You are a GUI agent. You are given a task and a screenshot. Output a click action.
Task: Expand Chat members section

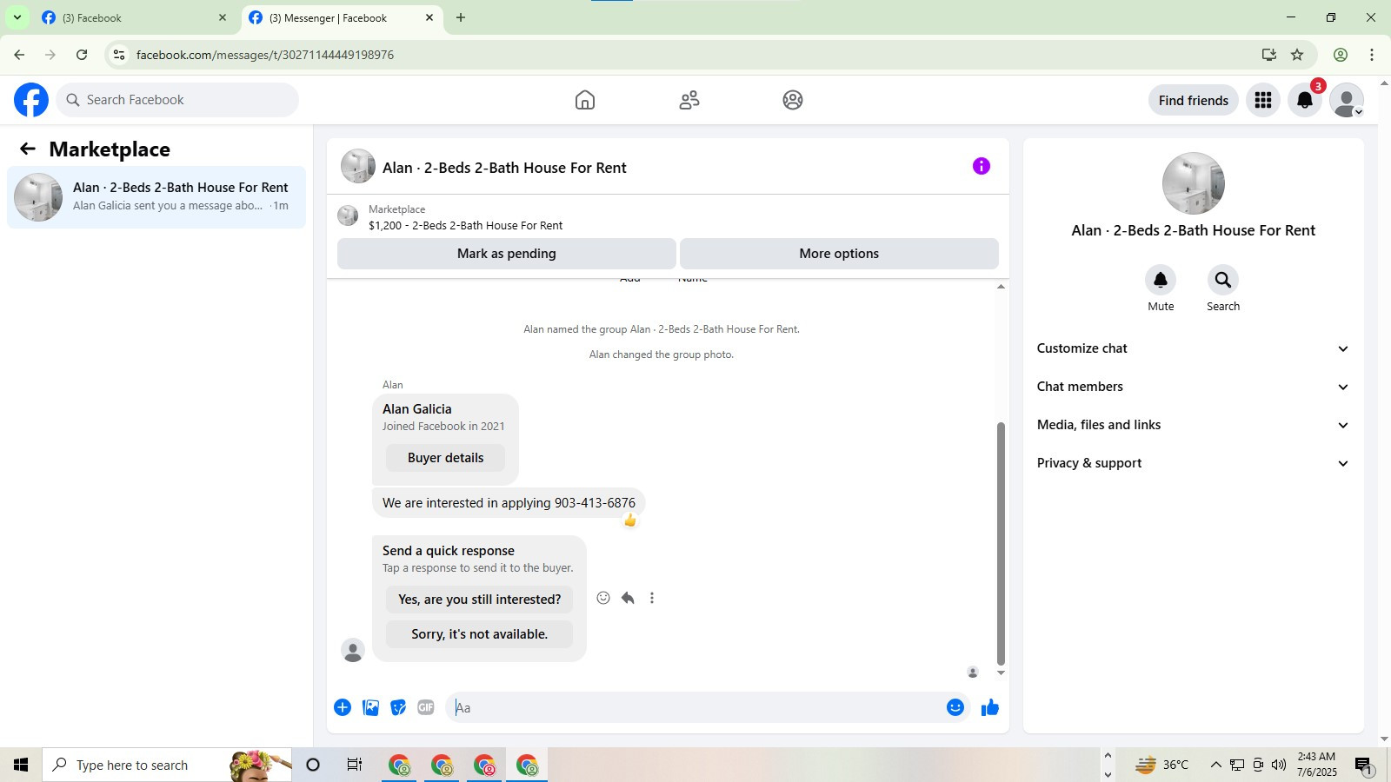1193,387
